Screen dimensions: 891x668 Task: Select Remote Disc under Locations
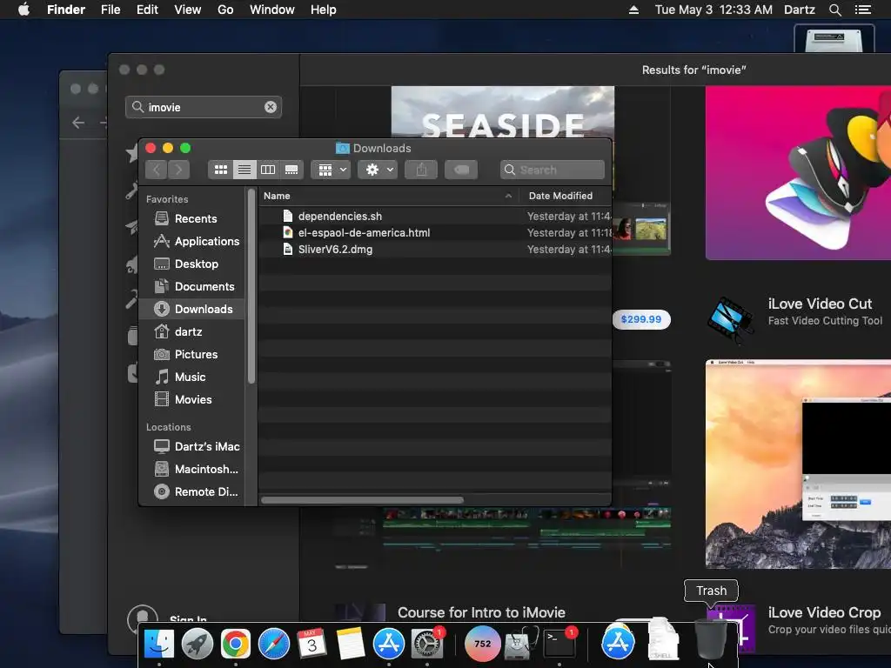click(x=193, y=492)
